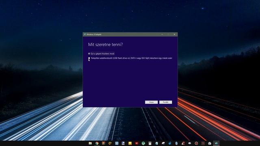260x146 pixels.
Task: Open the Windows 10 setup taskbar icon
Action: click(216, 143)
